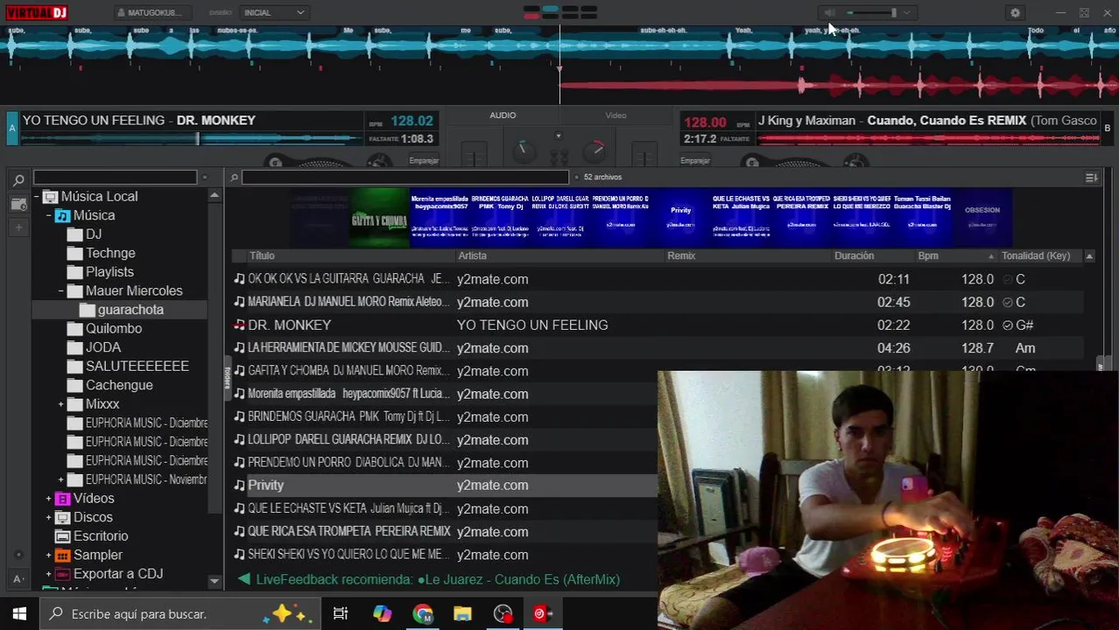Focus the folder search input field
Image resolution: width=1119 pixels, height=630 pixels.
(115, 178)
